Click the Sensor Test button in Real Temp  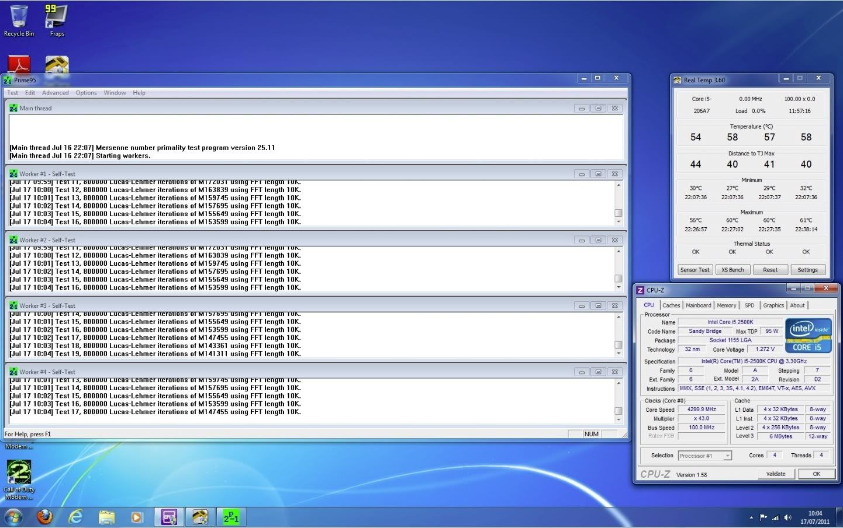(695, 270)
